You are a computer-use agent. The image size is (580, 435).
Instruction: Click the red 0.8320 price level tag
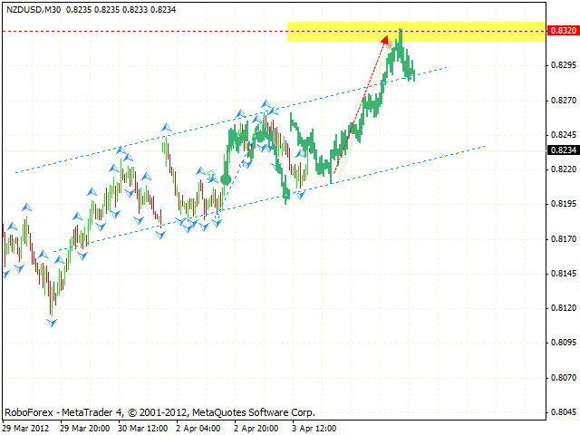[x=562, y=31]
